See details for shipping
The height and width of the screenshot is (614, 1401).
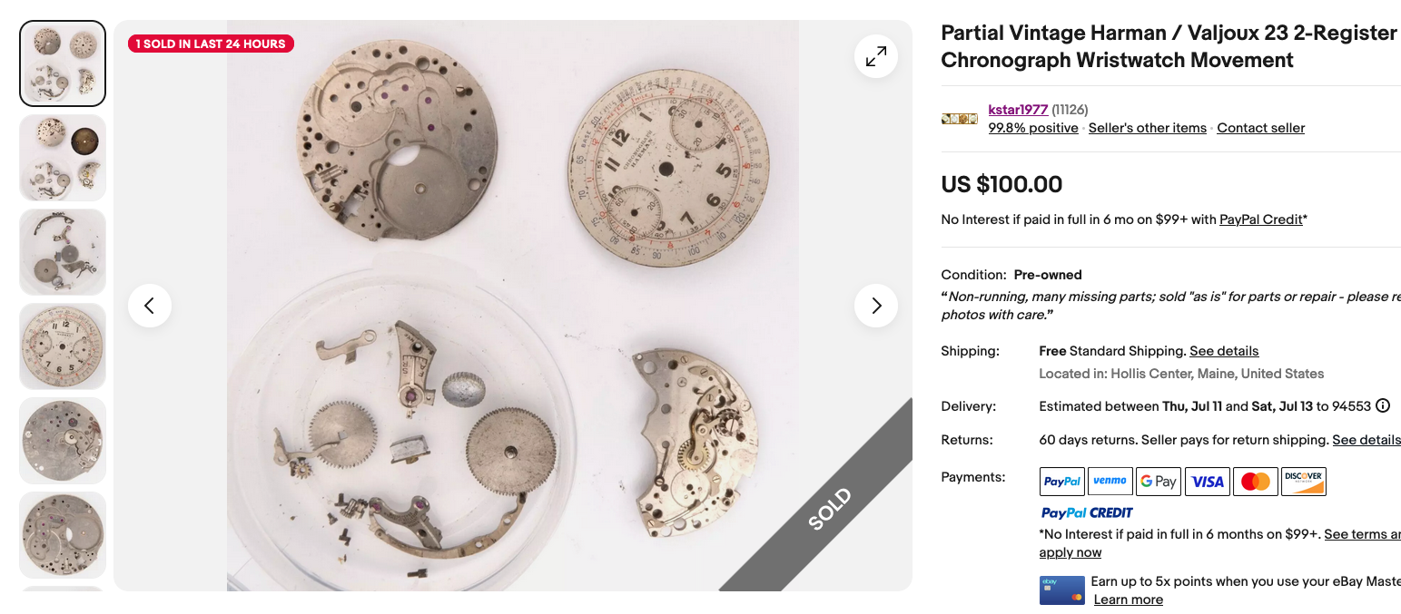coord(1224,351)
